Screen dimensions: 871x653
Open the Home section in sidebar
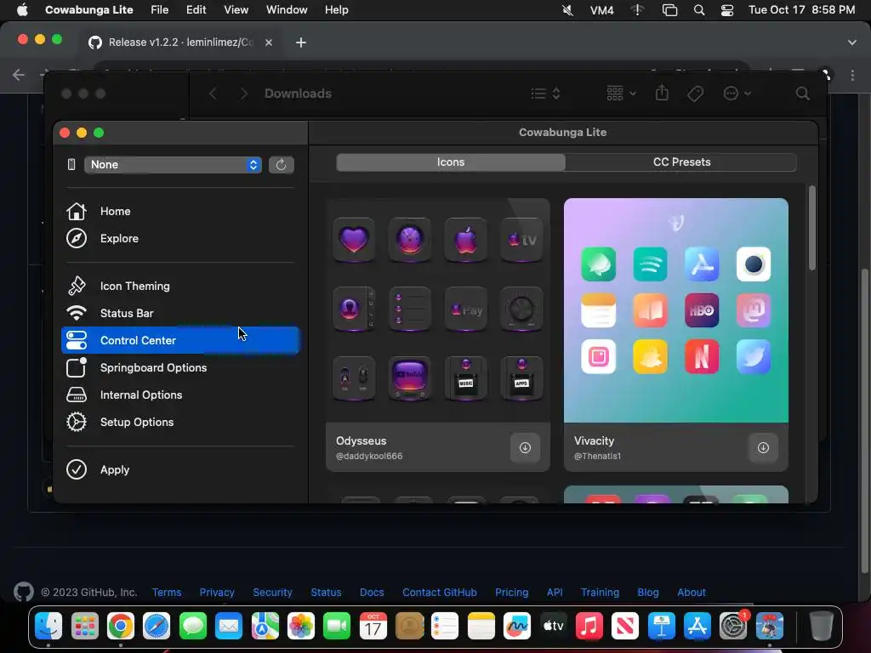[x=180, y=211]
